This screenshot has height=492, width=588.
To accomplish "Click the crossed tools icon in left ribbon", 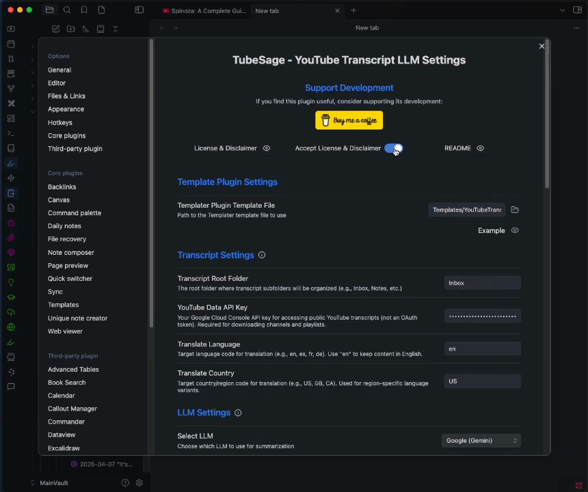I will tap(11, 103).
